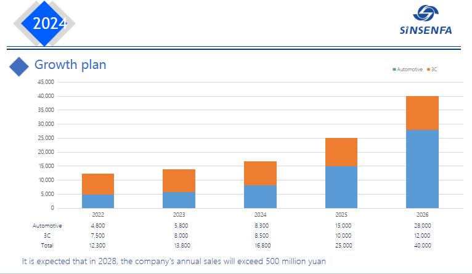
Task: Select the orange 3C bar segment for 2022
Action: [98, 184]
